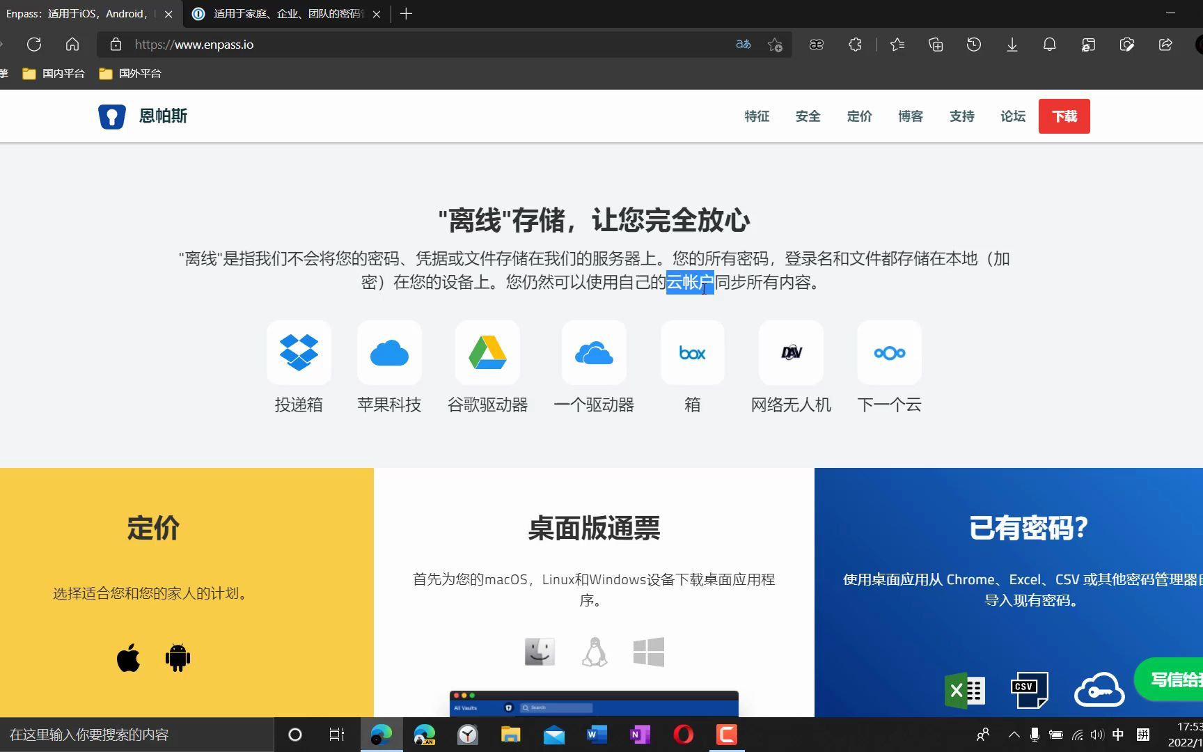
Task: Click the red 下载 download button
Action: pos(1064,116)
